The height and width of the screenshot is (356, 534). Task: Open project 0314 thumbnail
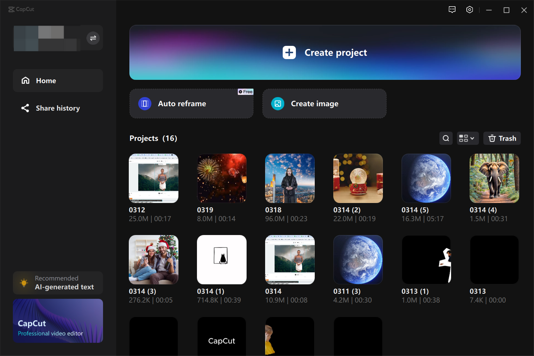(290, 260)
